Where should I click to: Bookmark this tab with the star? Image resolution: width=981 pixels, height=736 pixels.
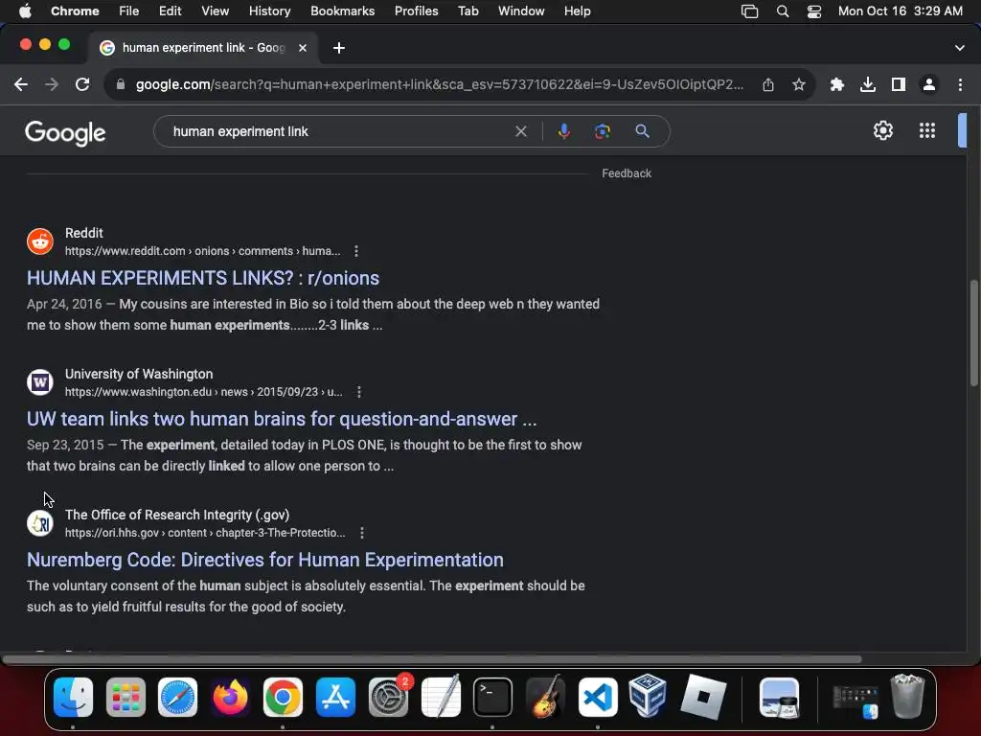(x=798, y=84)
